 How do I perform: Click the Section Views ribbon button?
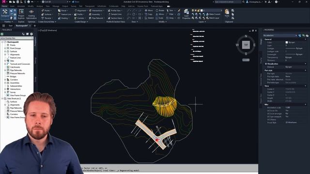tap(115, 18)
